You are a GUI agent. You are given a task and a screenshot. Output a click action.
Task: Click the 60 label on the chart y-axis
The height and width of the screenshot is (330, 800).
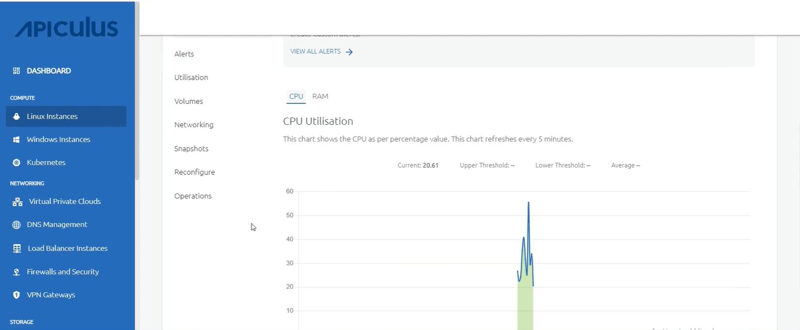point(290,191)
